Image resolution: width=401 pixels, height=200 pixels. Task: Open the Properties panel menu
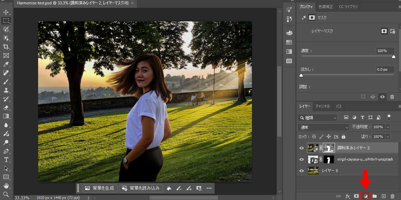pyautogui.click(x=399, y=7)
